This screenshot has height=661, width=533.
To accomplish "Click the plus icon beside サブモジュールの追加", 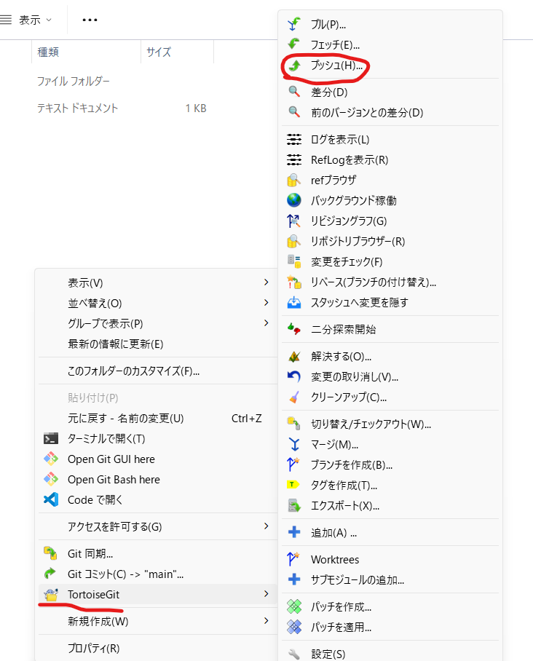I will [294, 579].
